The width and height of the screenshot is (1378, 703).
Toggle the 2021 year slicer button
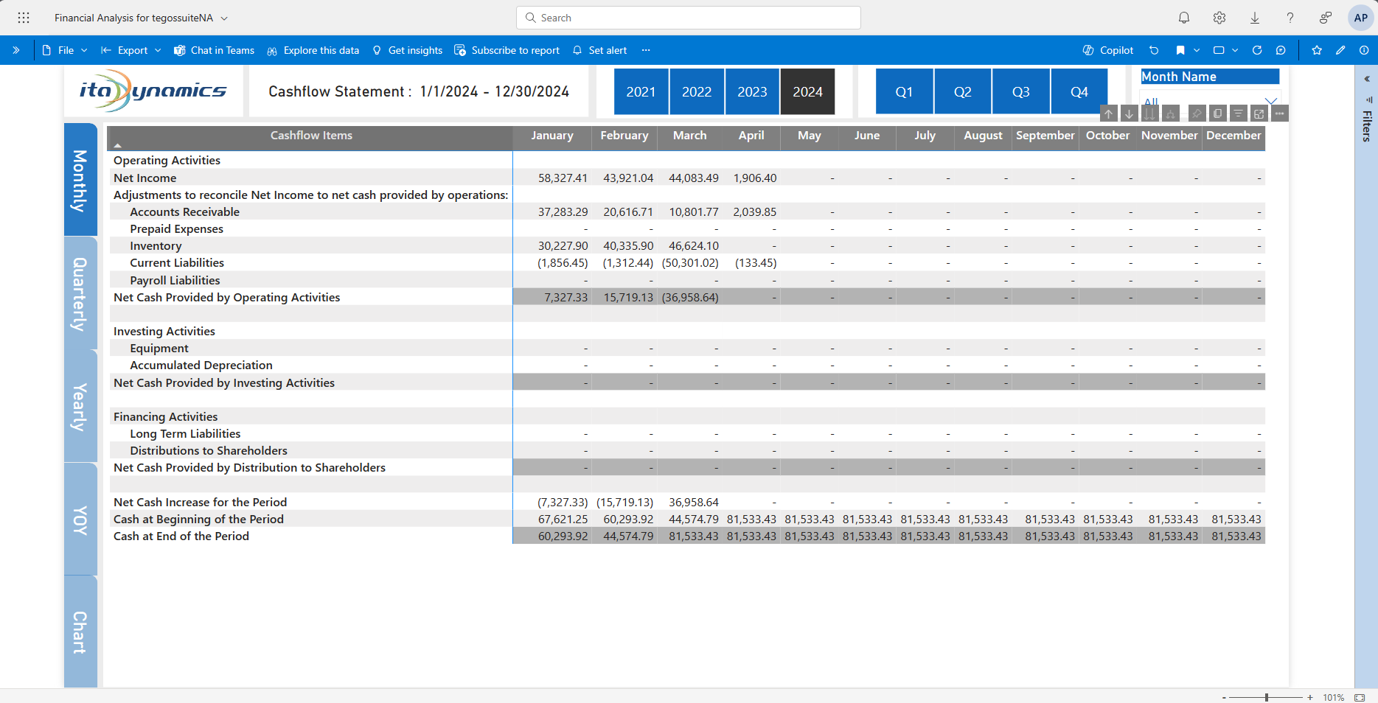(641, 92)
